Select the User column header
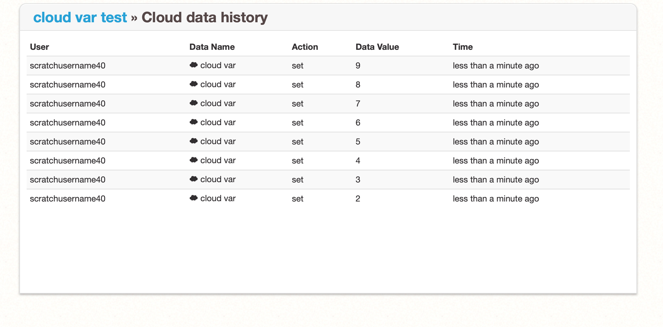 tap(39, 47)
